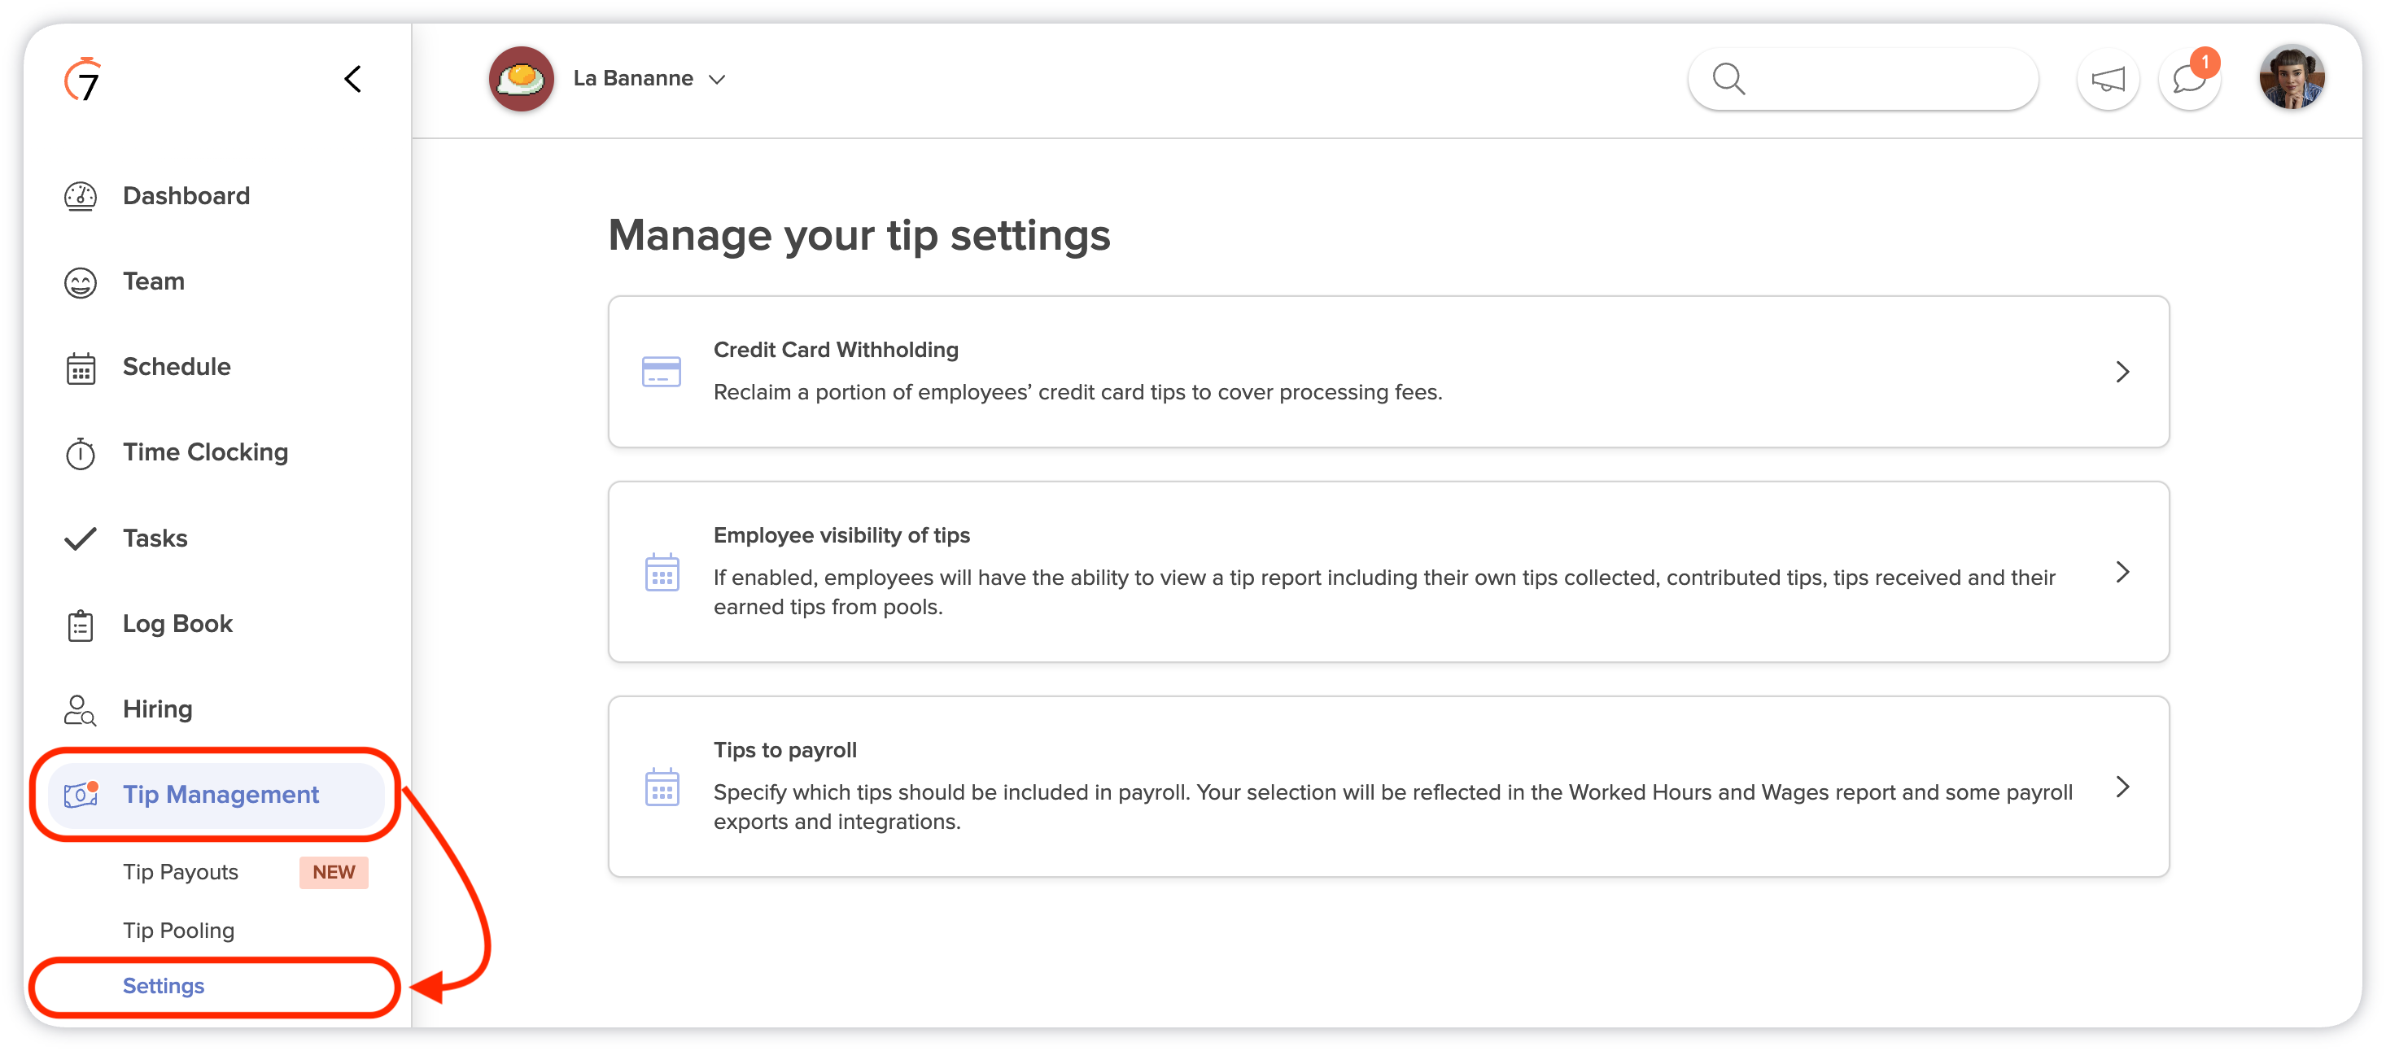Open Employee visibility of tips chevron
The width and height of the screenshot is (2386, 1051).
click(2122, 572)
